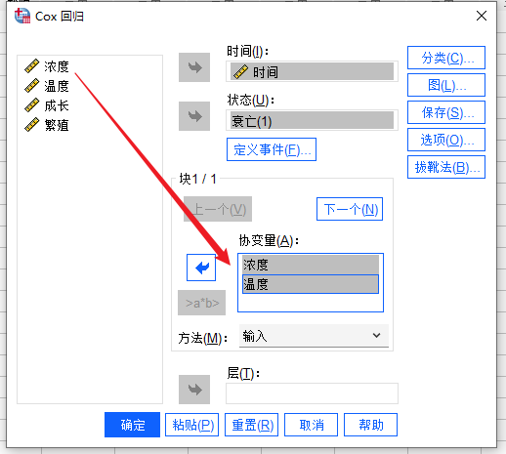Click the Cox regression title icon
The image size is (506, 454).
point(22,16)
